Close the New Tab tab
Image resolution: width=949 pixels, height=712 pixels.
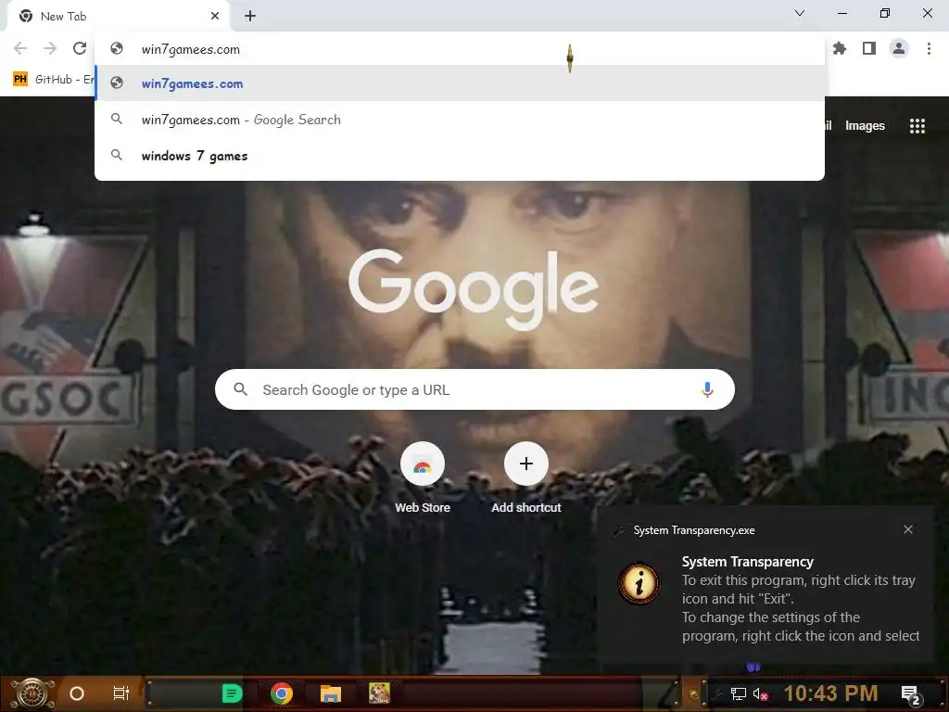tap(215, 17)
